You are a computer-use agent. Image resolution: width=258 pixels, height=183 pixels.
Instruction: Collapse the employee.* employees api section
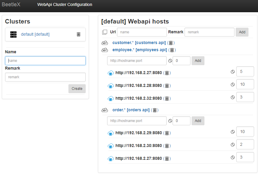tap(140, 50)
